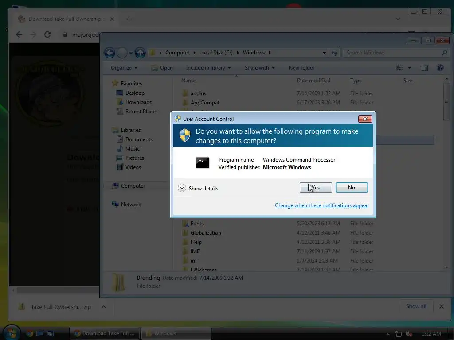This screenshot has height=340, width=454.
Task: Click Open on the Explorer toolbar
Action: point(162,68)
